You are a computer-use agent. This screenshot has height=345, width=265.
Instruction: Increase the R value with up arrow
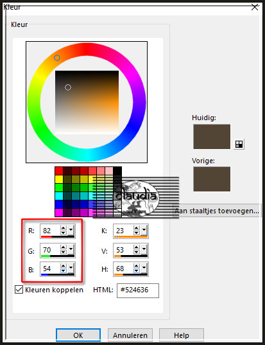[x=64, y=228]
